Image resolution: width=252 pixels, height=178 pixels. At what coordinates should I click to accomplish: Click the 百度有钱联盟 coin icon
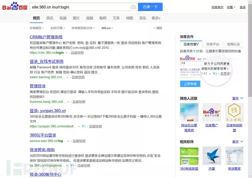(234, 113)
